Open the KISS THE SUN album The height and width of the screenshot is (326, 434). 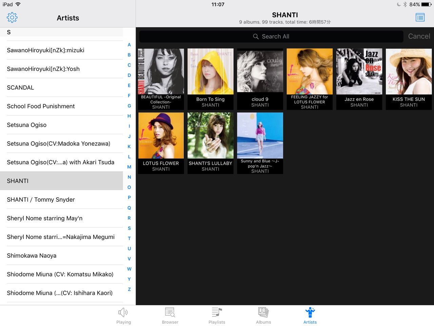(409, 79)
